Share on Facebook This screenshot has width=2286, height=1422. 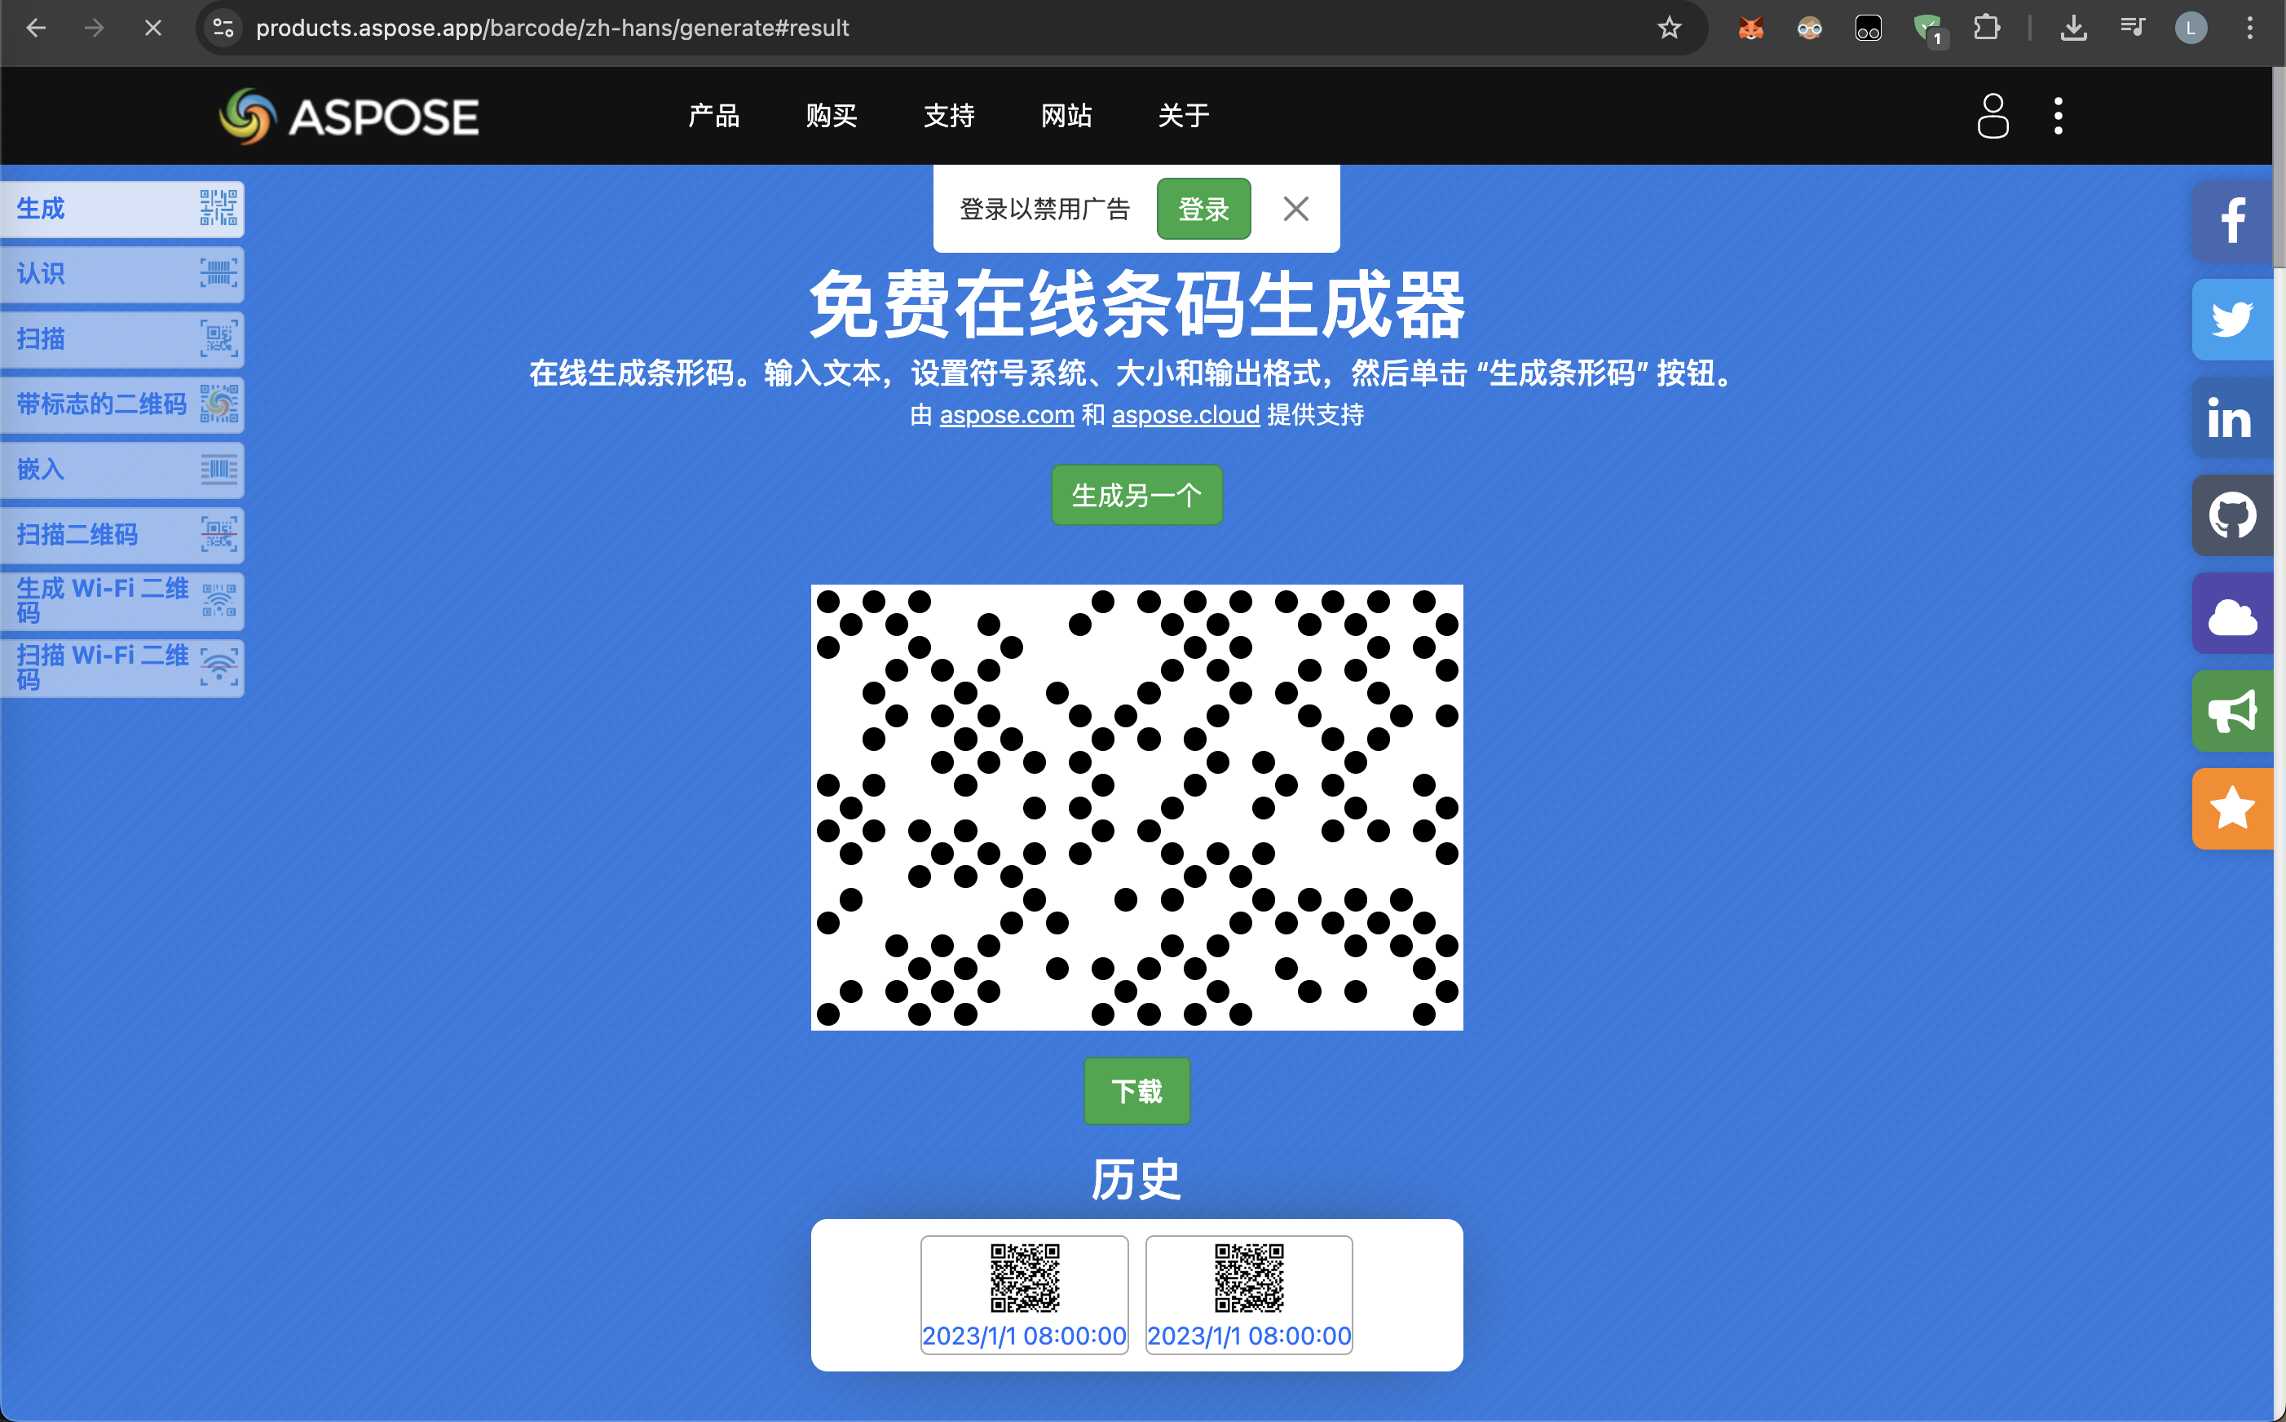(2232, 222)
